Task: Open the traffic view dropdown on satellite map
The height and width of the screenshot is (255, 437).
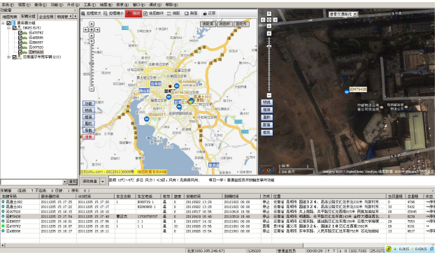Action: coord(343,14)
